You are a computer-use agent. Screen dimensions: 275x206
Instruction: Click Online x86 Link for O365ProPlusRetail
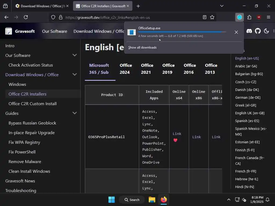197,137
